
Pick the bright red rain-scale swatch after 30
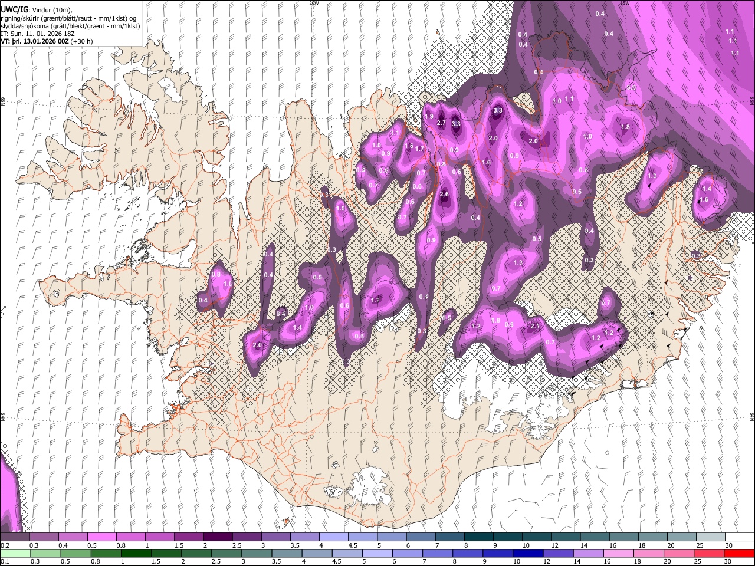click(740, 553)
